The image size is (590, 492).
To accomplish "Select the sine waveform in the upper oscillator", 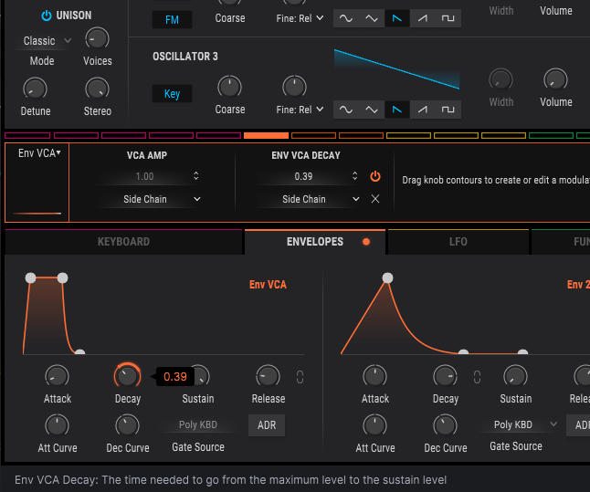I will coord(346,18).
